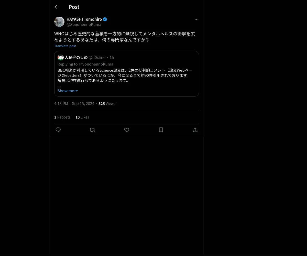The width and height of the screenshot is (307, 256).
Task: View the 3 Reposts list
Action: 62,117
